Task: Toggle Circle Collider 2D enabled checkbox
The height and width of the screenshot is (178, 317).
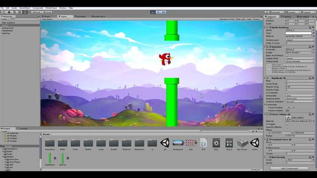Action: click(270, 114)
